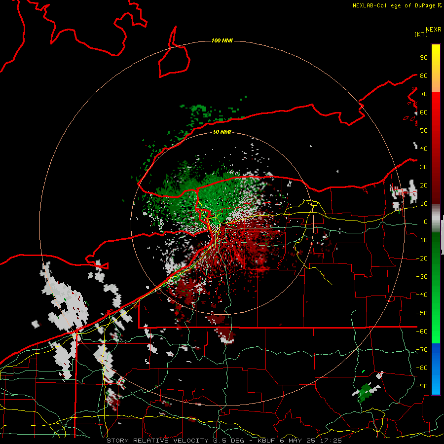The width and height of the screenshot is (444, 444).
Task: Click the -80 value on the velocity scale
Action: coord(422,368)
